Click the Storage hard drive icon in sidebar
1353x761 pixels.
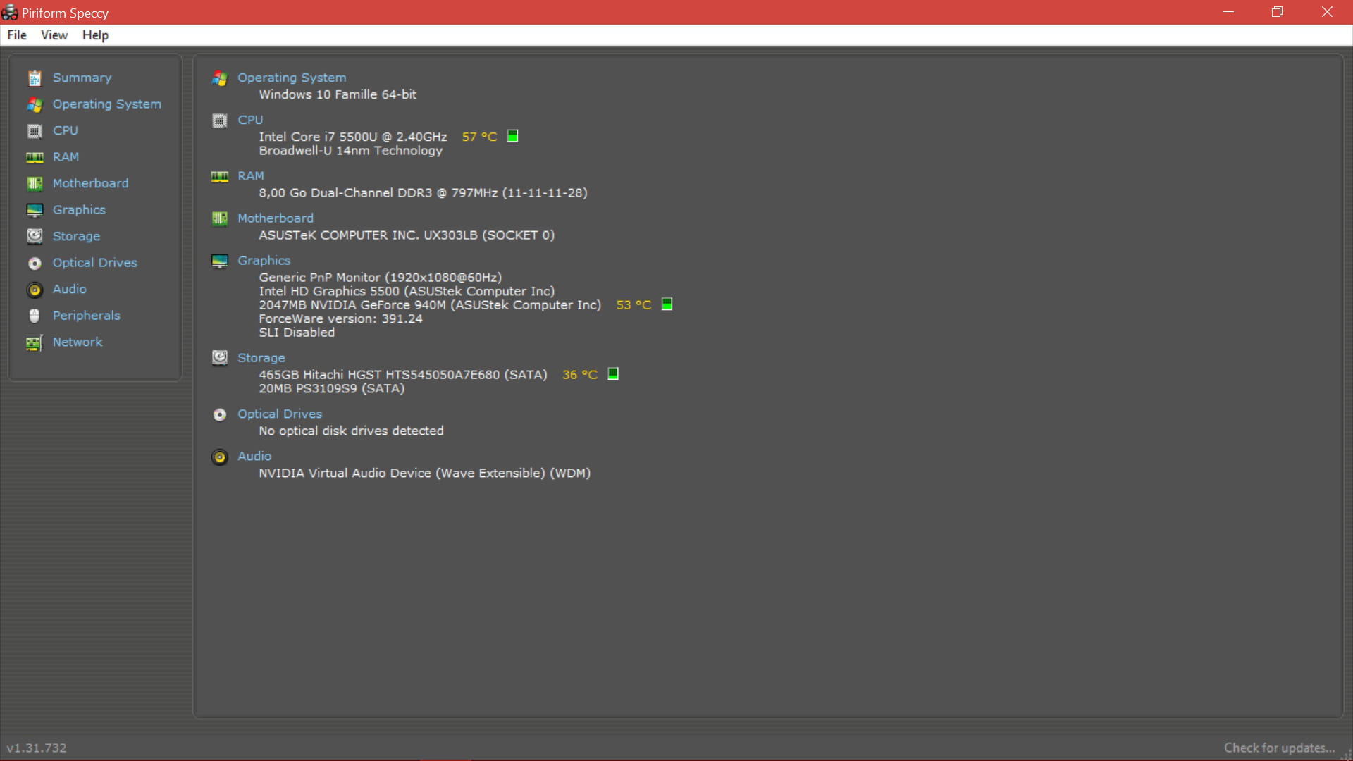tap(35, 236)
